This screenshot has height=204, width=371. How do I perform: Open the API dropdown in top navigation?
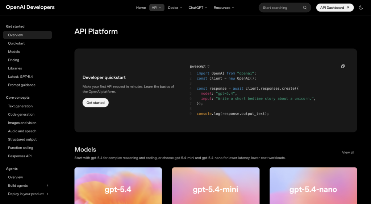point(157,8)
